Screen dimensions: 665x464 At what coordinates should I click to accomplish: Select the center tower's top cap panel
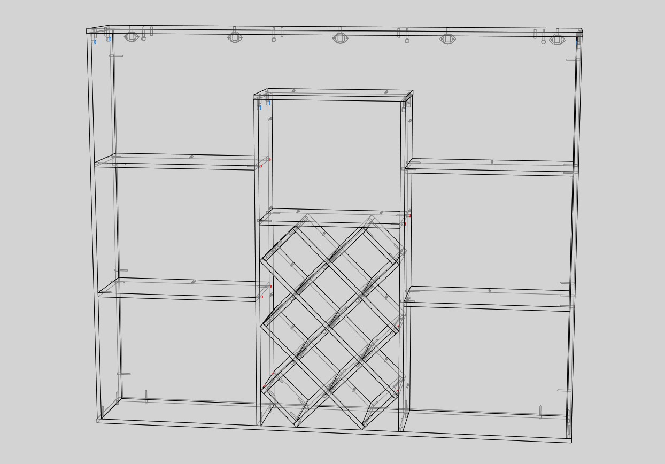(x=331, y=94)
